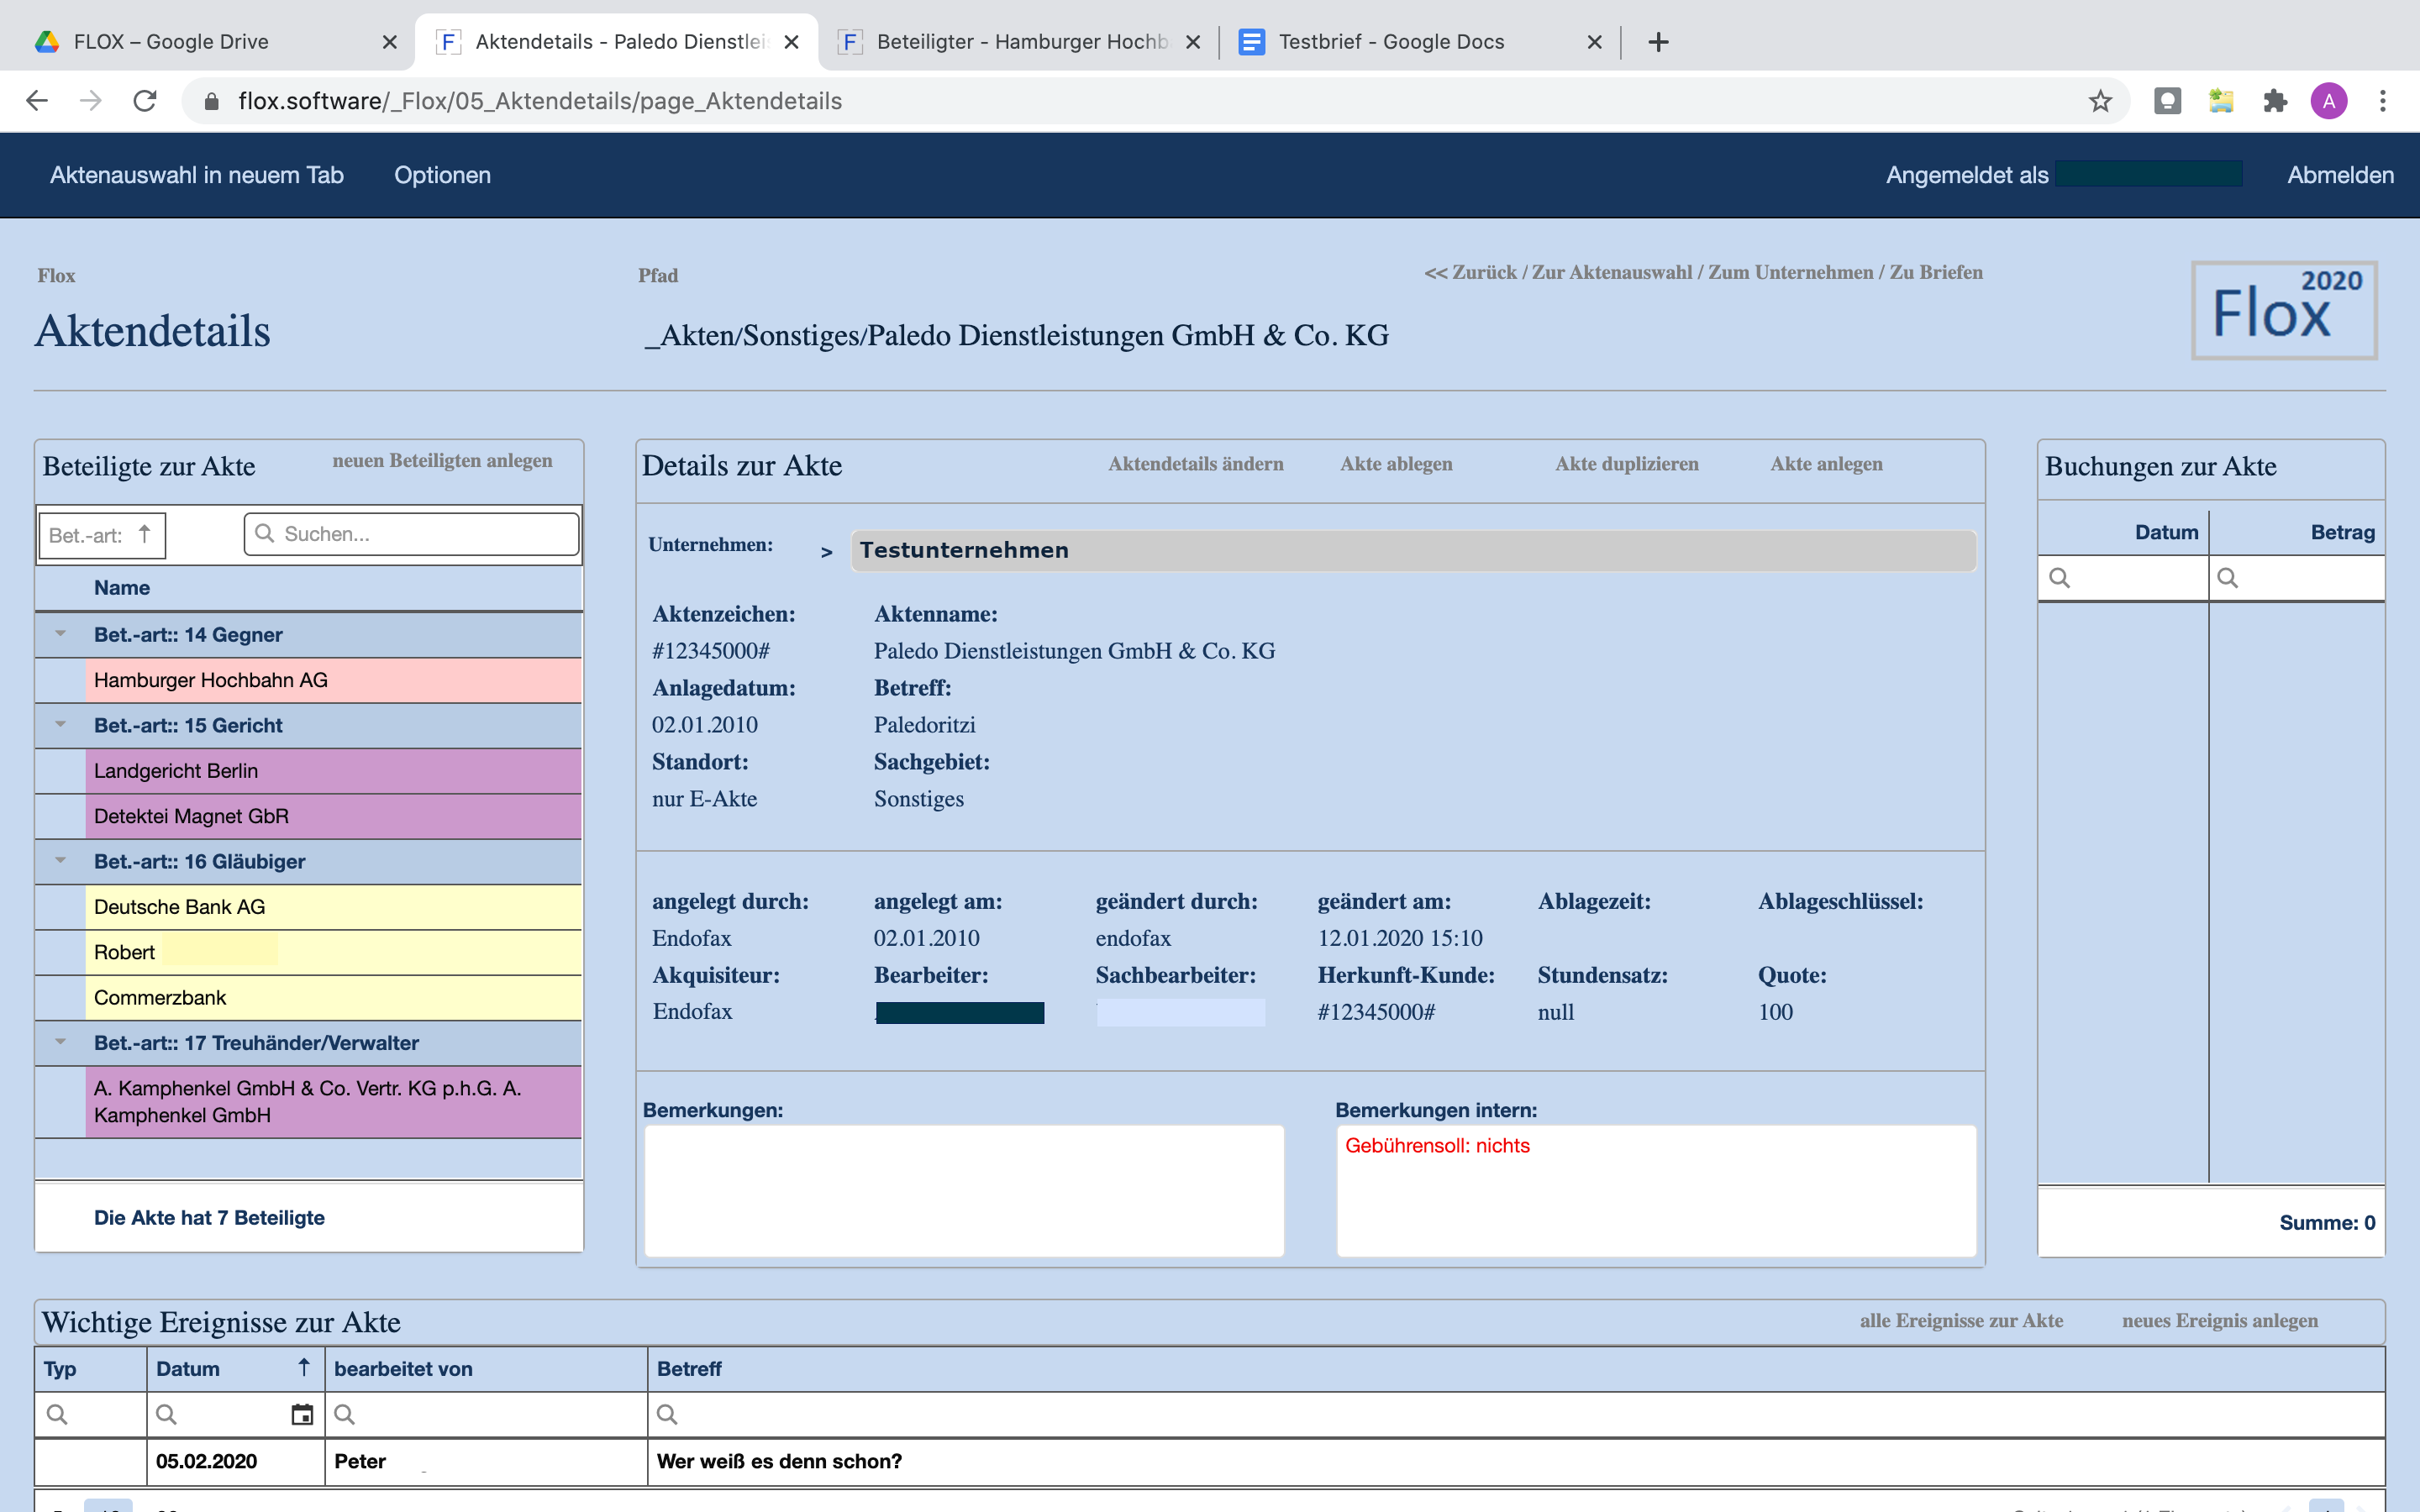
Task: Open the Chrome three-dot menu
Action: (x=2383, y=101)
